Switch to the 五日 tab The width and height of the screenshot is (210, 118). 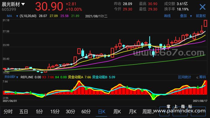24,111
